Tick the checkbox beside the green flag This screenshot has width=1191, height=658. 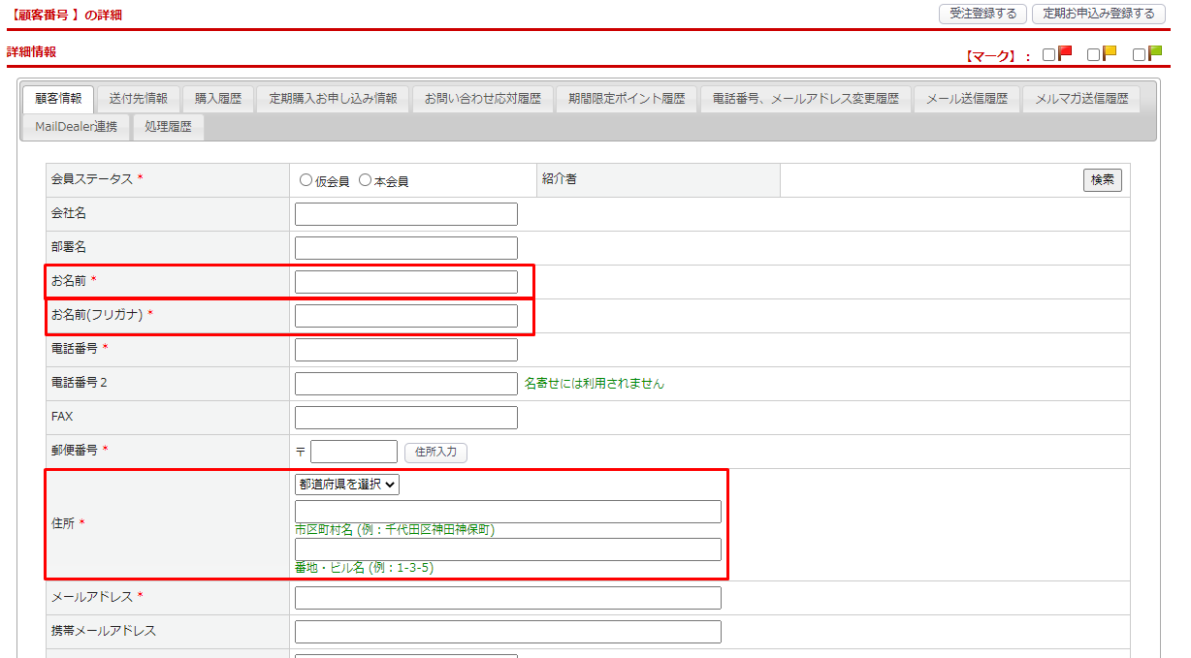[x=1140, y=55]
